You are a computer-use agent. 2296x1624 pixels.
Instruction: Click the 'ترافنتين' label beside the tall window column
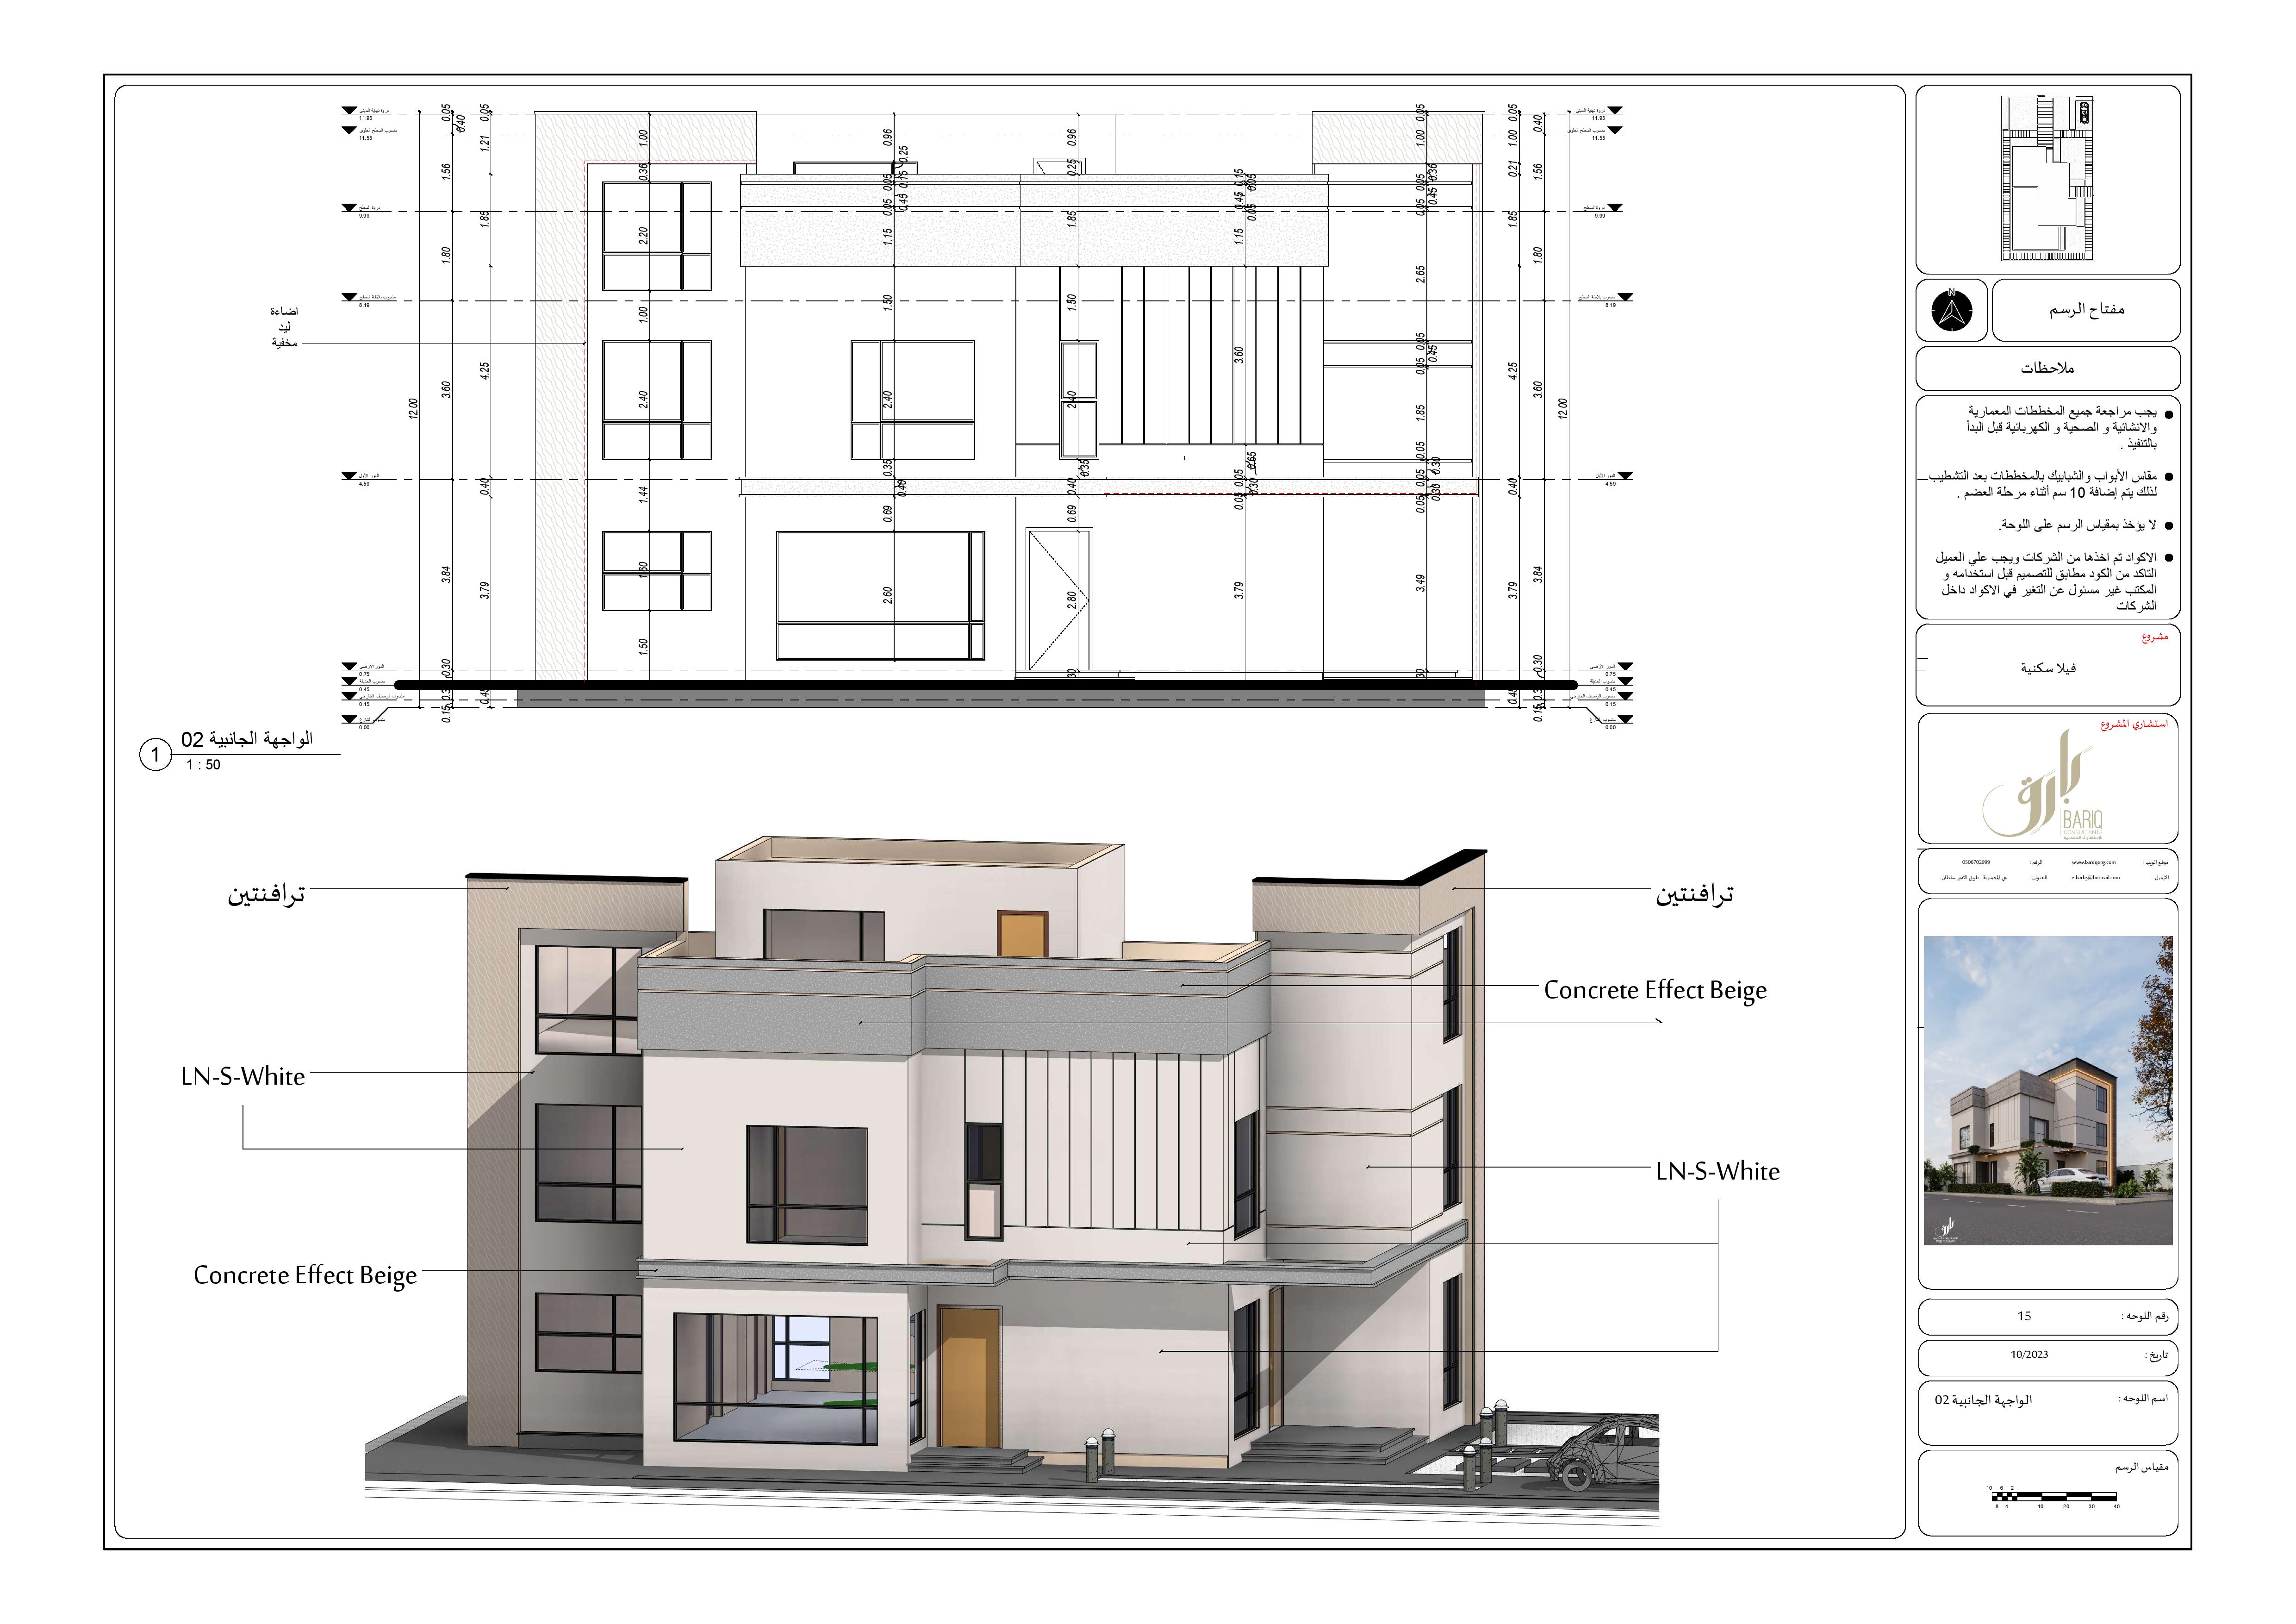(x=266, y=893)
